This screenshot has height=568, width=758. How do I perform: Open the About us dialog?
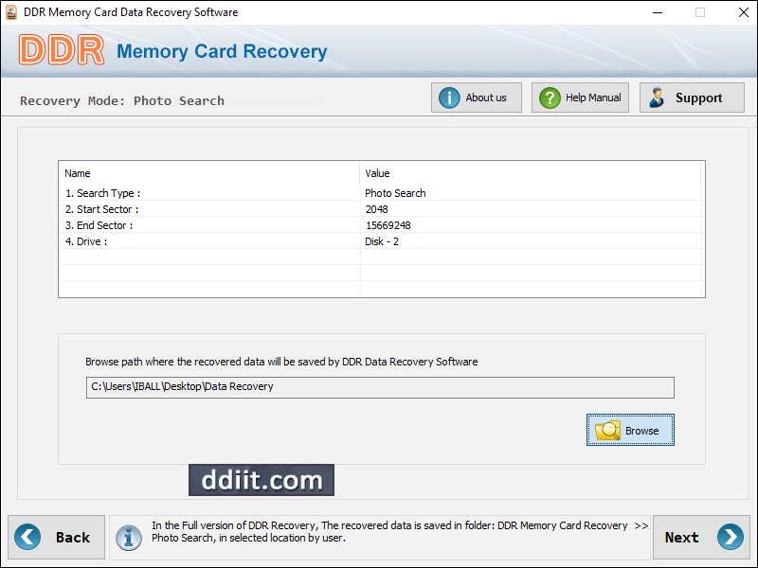477,97
